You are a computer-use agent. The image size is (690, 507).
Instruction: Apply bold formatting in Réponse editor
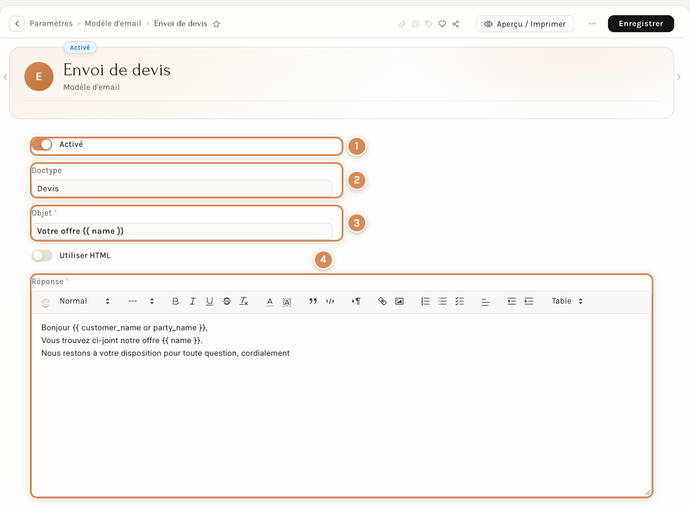[175, 301]
